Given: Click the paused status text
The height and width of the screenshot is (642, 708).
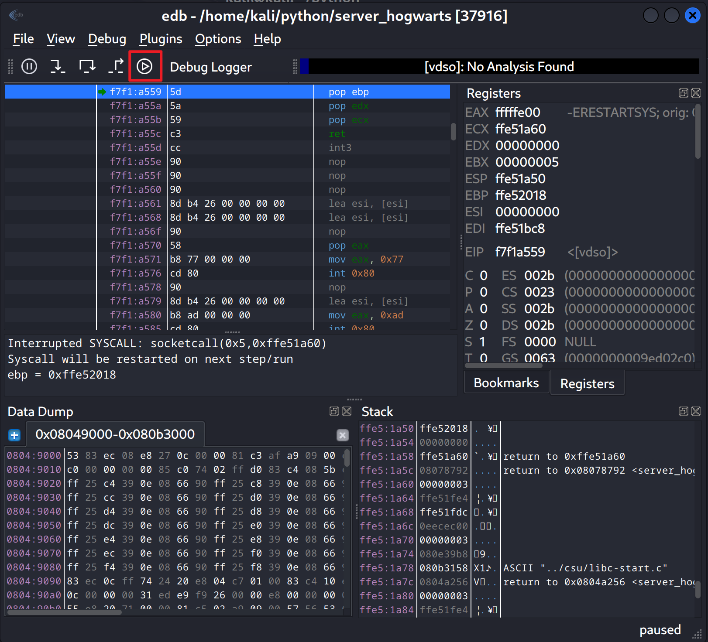Looking at the screenshot, I should [660, 630].
